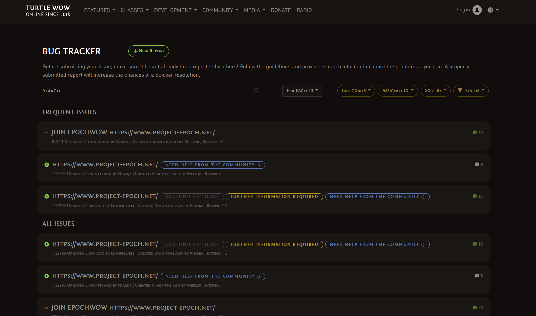The image size is (536, 316).
Task: Click green status circle on #12293 in All Issues
Action: [47, 276]
